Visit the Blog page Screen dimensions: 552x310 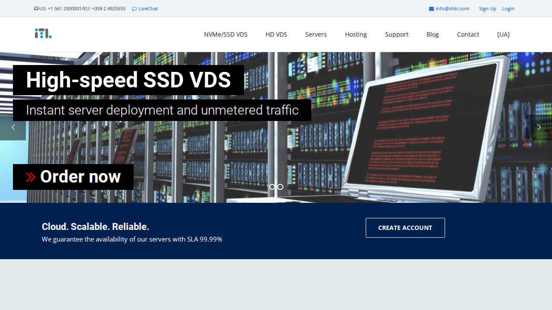click(433, 34)
